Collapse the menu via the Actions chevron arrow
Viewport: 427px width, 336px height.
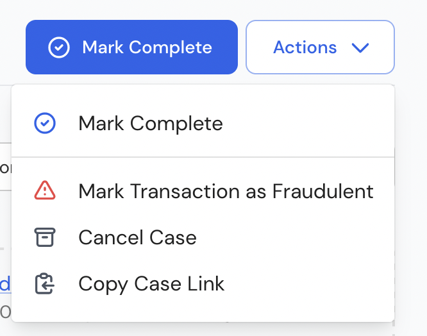pyautogui.click(x=360, y=48)
